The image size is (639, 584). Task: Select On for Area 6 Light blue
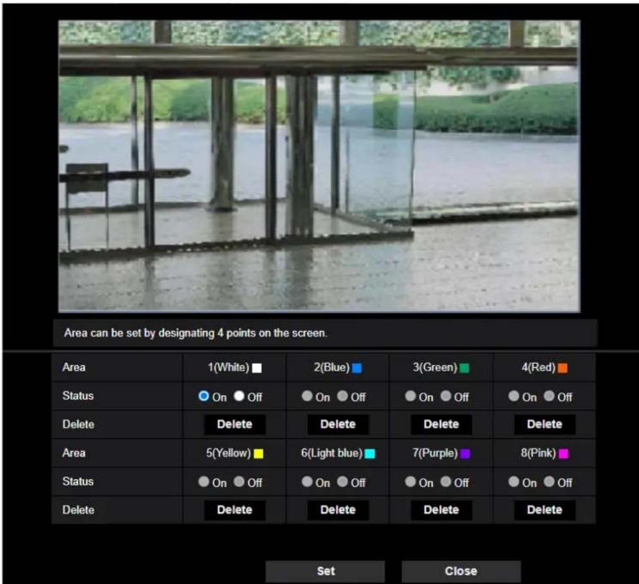point(307,482)
